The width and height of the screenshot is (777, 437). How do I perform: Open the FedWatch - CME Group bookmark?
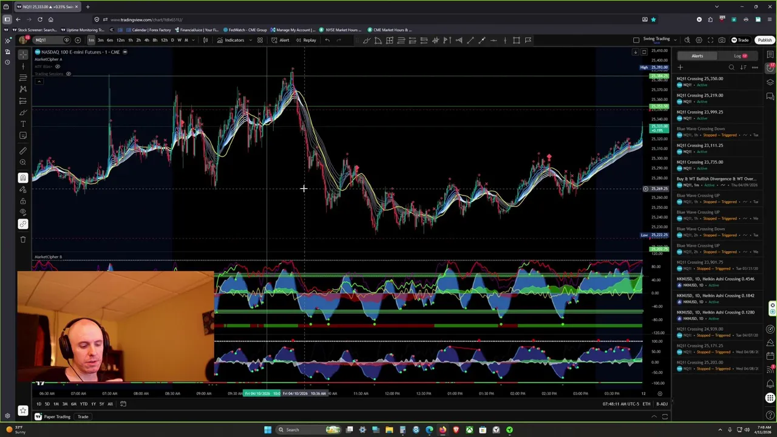coord(245,30)
